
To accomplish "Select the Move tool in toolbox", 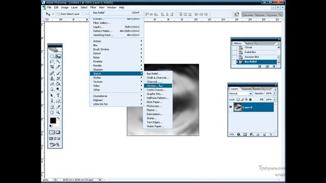I will pos(58,56).
